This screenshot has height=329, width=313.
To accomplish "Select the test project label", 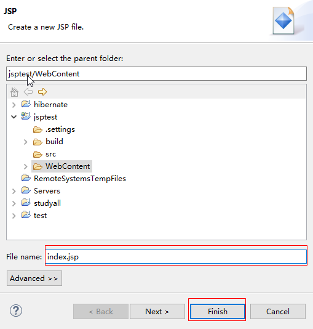I will 40,216.
